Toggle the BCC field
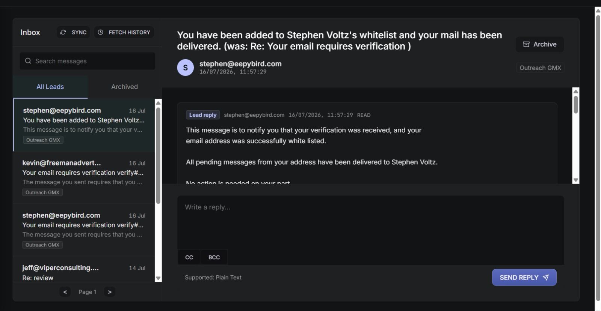The width and height of the screenshot is (601, 311). point(214,257)
